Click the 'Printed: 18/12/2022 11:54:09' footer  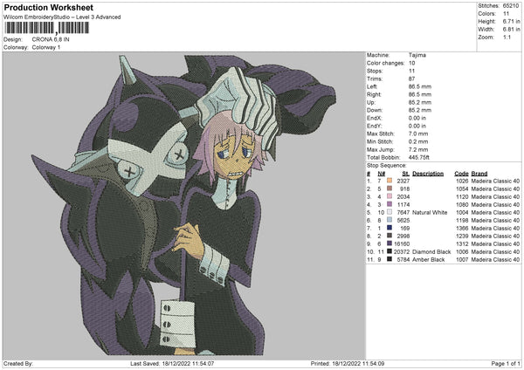[x=348, y=363]
